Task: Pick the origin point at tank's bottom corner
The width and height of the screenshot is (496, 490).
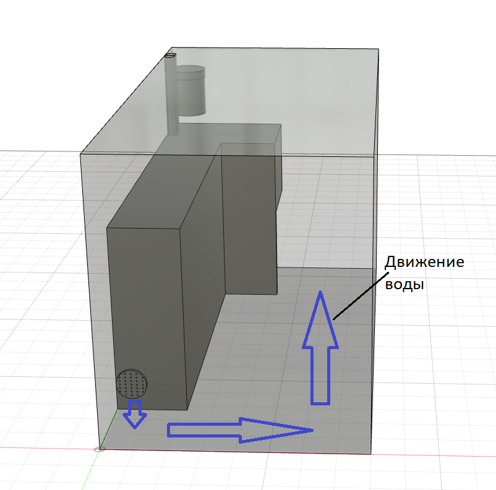Action: click(x=100, y=449)
